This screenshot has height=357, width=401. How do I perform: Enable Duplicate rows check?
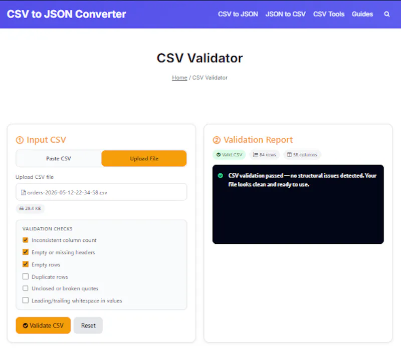pyautogui.click(x=26, y=276)
